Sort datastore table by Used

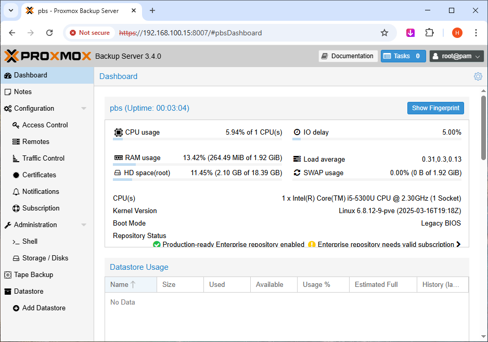tap(227, 284)
